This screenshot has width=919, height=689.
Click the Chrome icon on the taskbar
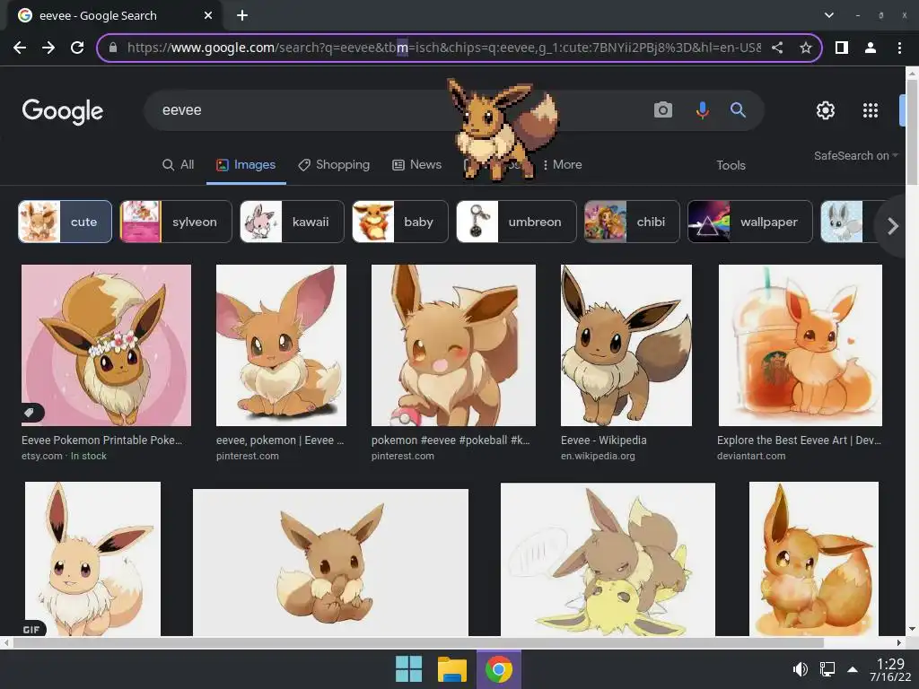click(x=498, y=669)
